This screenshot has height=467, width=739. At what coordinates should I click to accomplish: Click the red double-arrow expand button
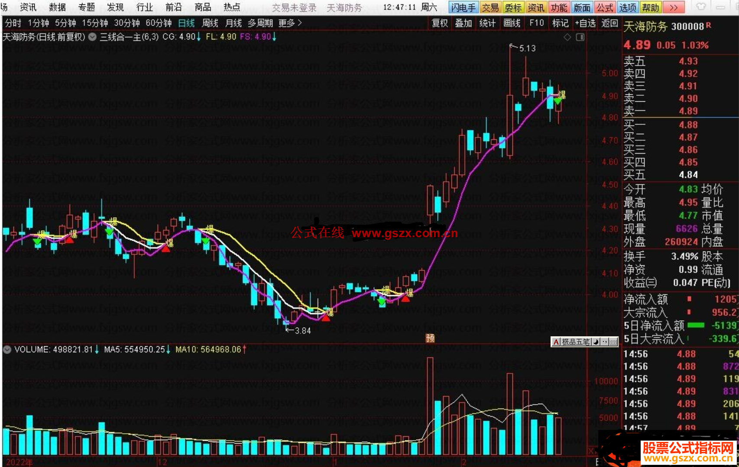click(674, 8)
